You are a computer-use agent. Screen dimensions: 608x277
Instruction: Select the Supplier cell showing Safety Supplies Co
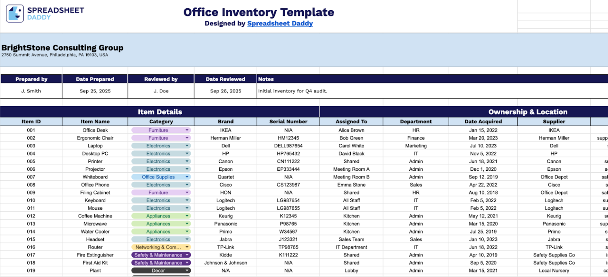[x=554, y=255]
